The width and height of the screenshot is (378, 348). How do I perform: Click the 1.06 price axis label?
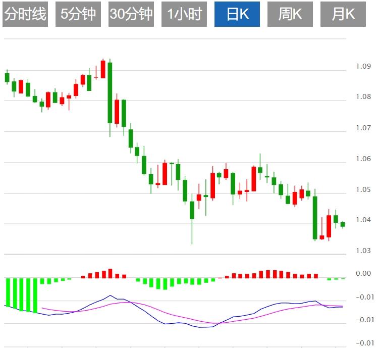pyautogui.click(x=363, y=159)
